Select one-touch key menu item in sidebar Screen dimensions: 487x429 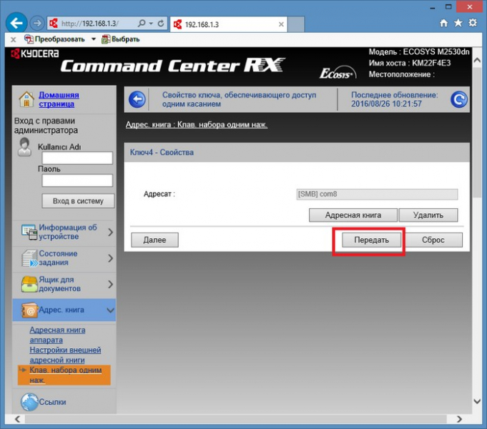pos(66,374)
